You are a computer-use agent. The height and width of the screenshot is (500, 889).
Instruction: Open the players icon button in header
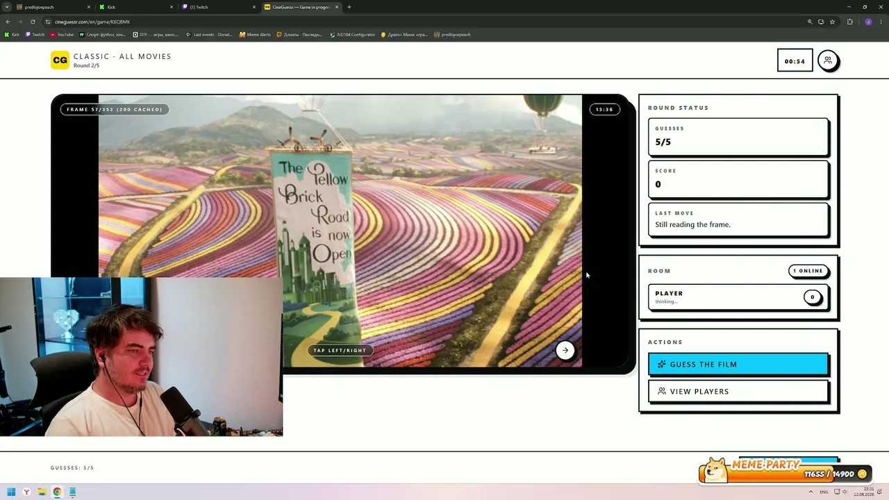tap(827, 60)
